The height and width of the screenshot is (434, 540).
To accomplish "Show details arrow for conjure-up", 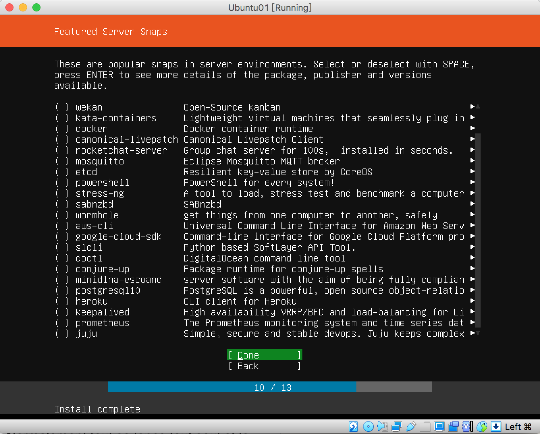I will (473, 268).
